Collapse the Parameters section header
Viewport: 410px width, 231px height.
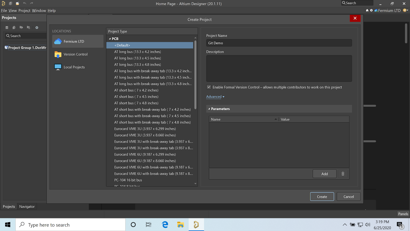click(209, 109)
